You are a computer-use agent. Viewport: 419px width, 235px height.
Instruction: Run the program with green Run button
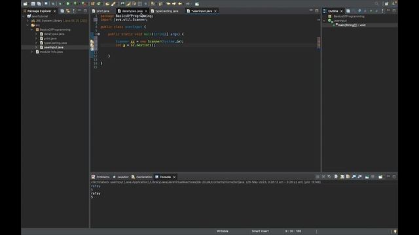(x=68, y=4)
